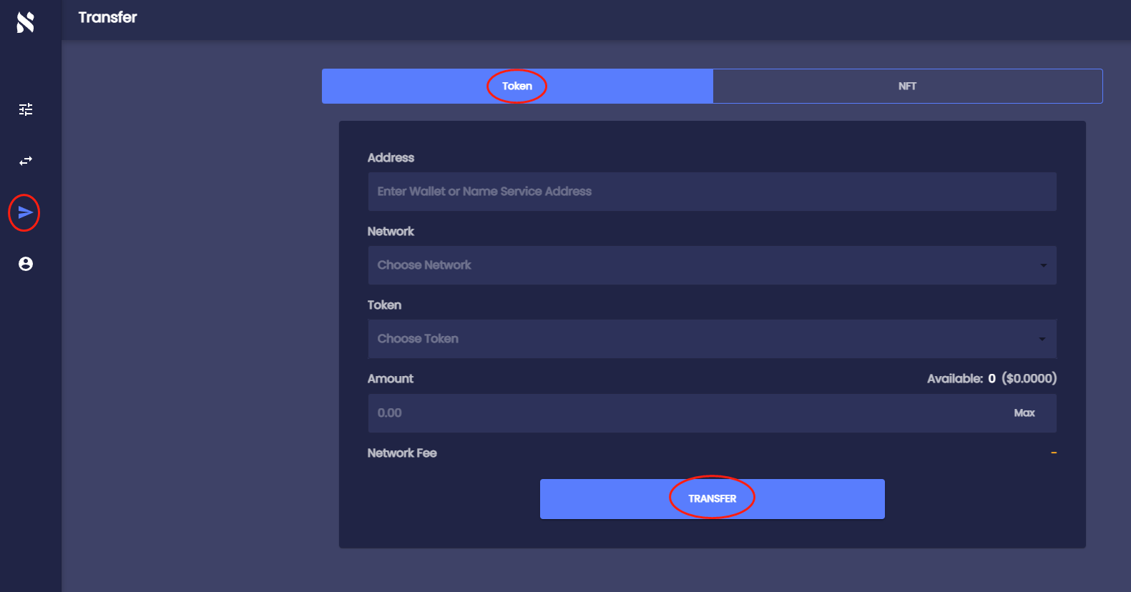Click into the Amount 0.00 field
1131x592 pixels.
687,413
